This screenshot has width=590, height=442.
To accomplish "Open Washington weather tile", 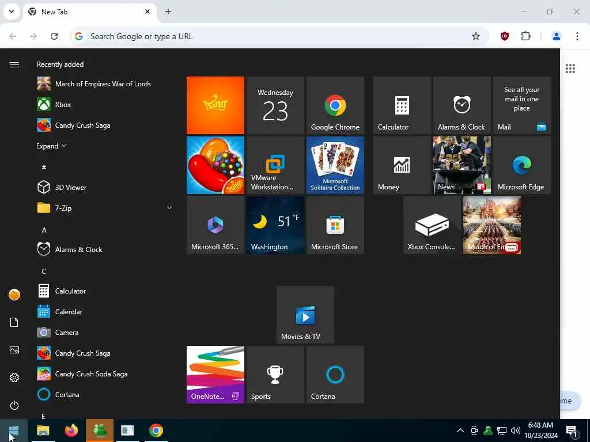I will 275,225.
